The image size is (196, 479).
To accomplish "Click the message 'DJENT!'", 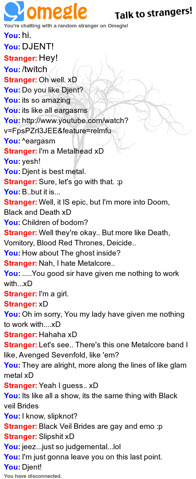I will coord(38,47).
